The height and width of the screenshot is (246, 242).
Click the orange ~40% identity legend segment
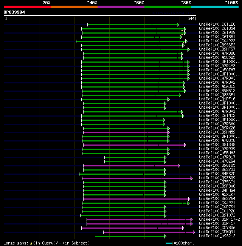tap(74, 7)
